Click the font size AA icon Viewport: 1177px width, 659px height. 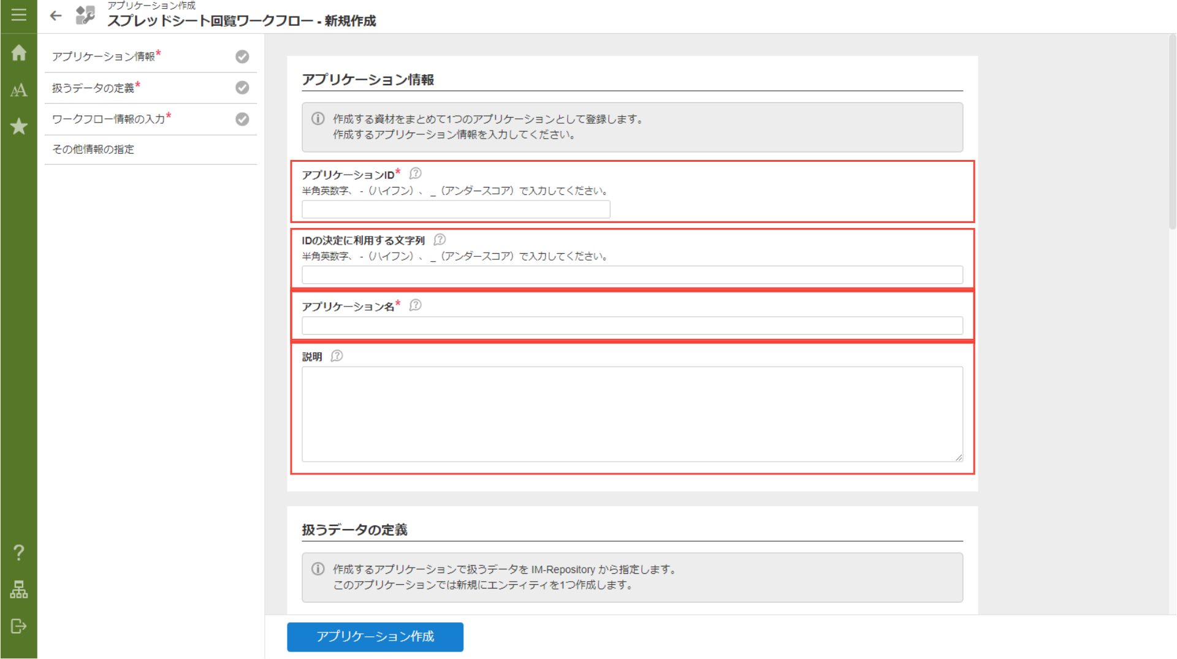[x=18, y=90]
